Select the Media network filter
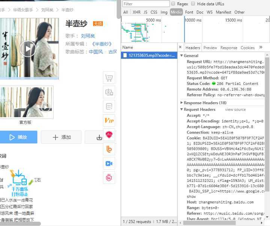 (176, 12)
